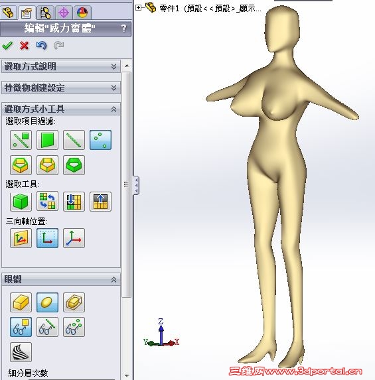Click the panel scrollbar up arrow
375x380 pixels.
tap(127, 66)
